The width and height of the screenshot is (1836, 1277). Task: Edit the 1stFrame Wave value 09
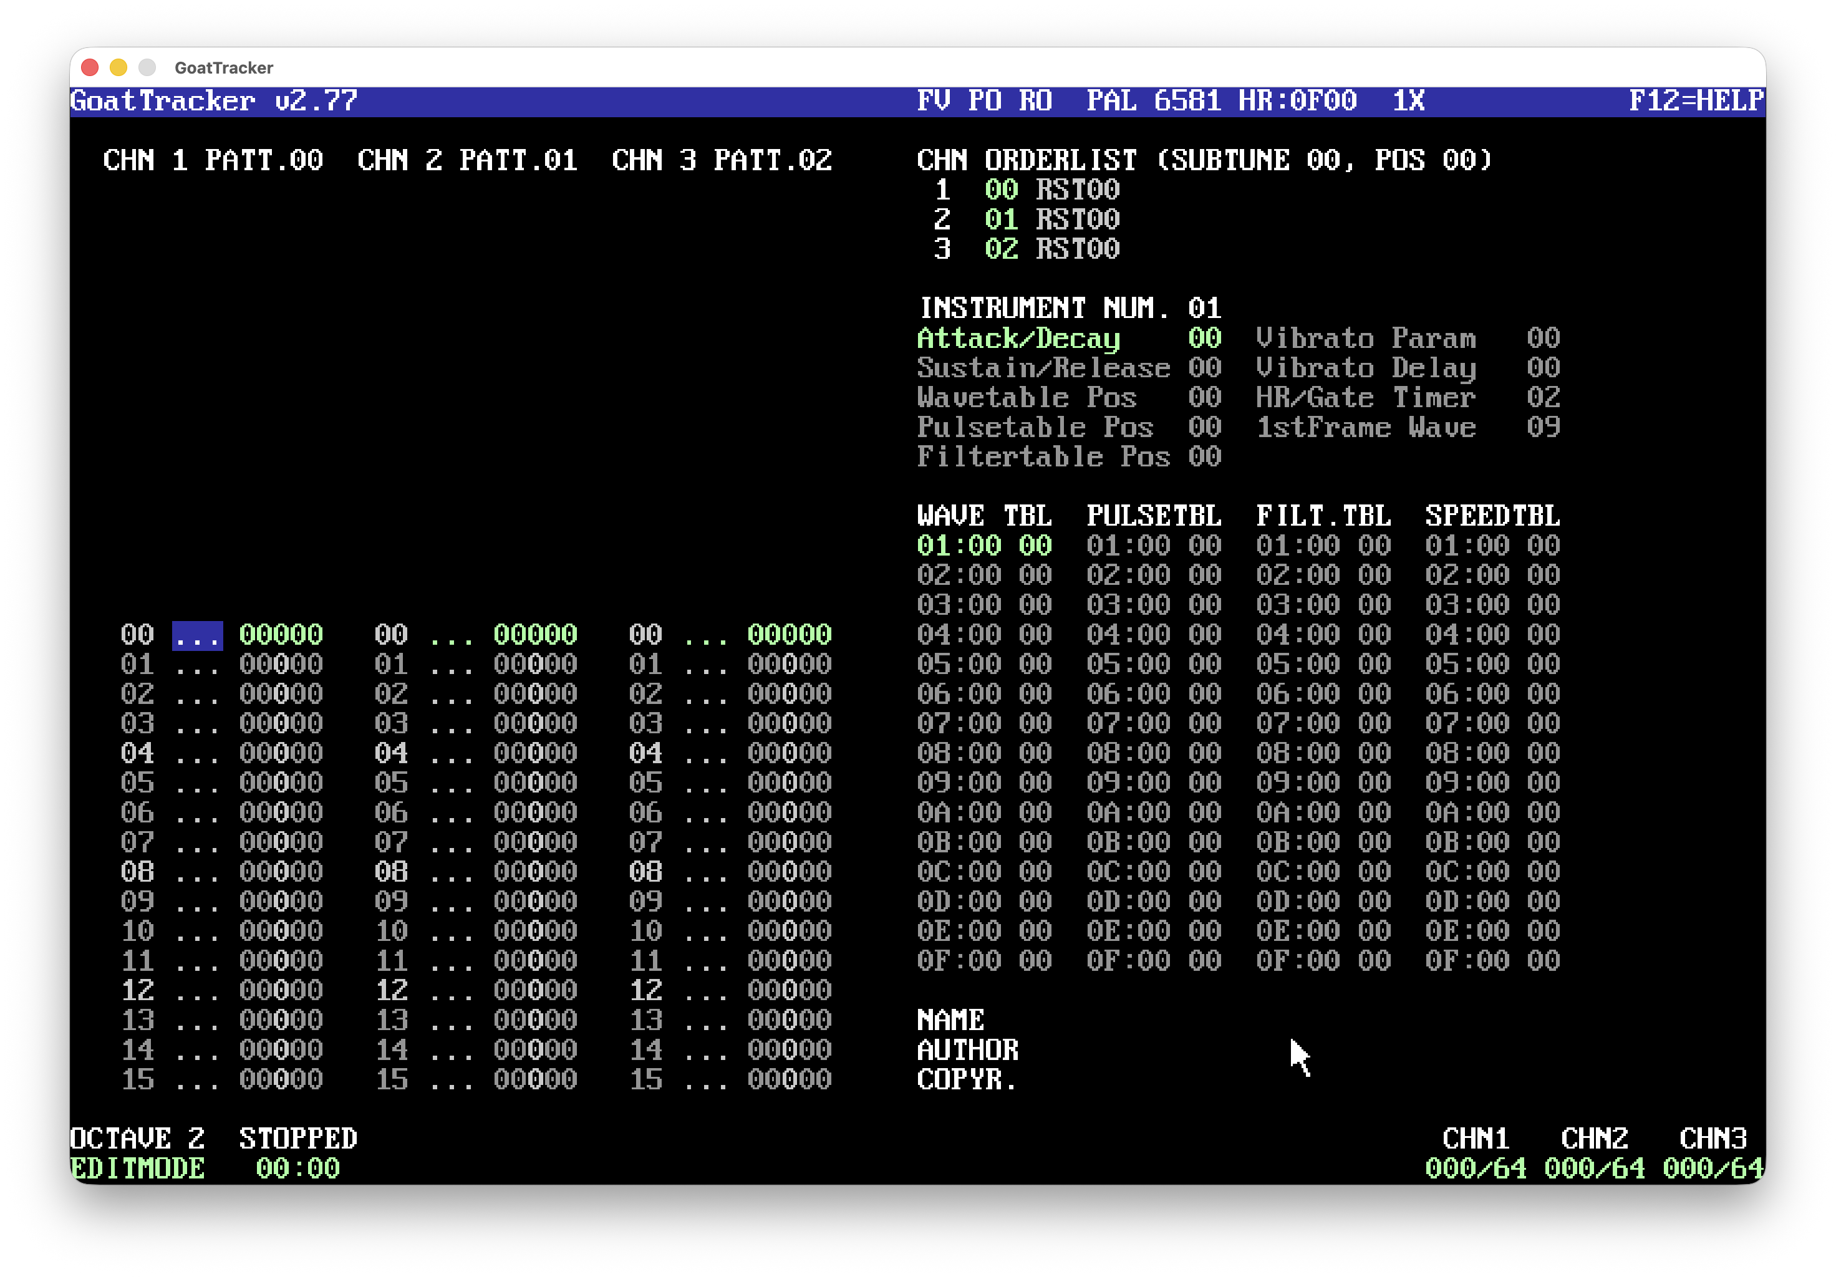[x=1544, y=427]
